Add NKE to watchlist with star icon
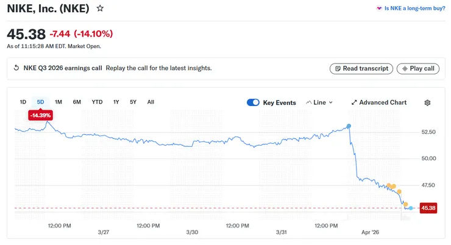 (x=100, y=9)
